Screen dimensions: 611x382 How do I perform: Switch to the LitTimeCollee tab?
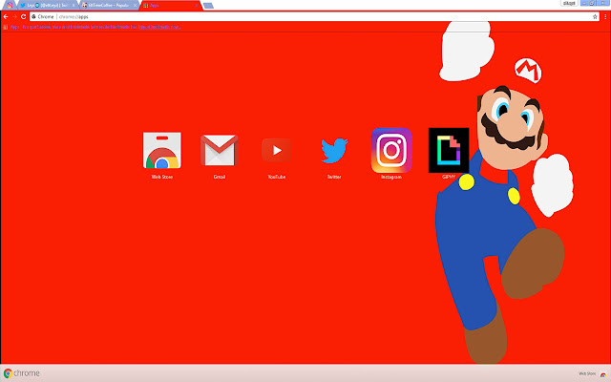click(109, 6)
